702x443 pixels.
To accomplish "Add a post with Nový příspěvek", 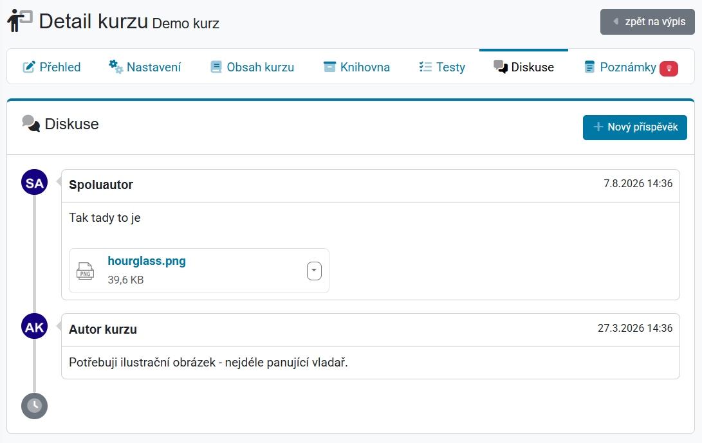I will pyautogui.click(x=635, y=127).
